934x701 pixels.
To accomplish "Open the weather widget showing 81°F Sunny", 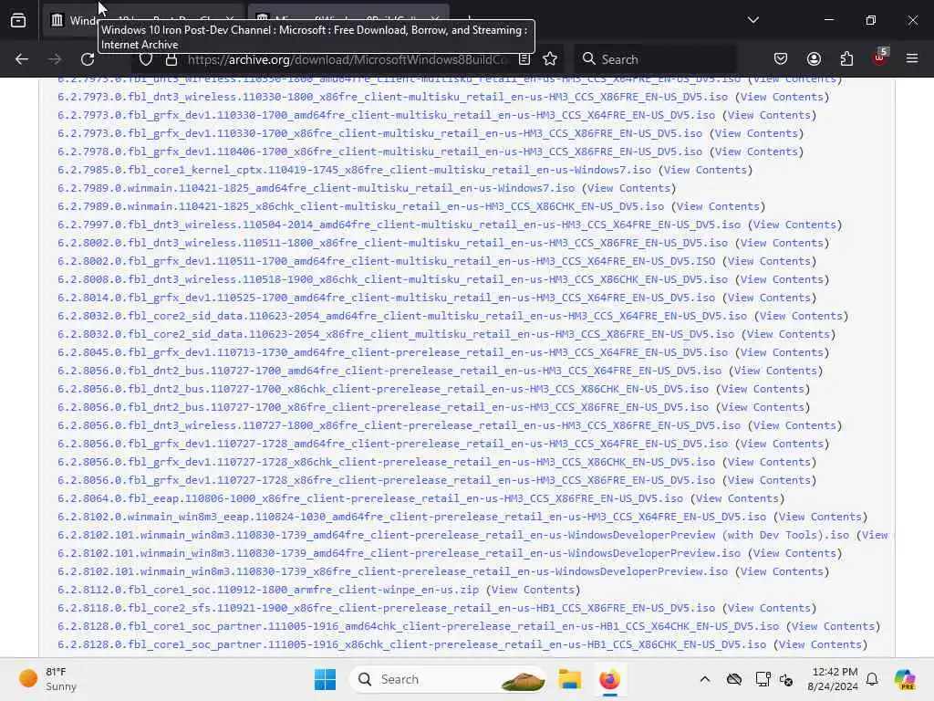I will (47, 679).
